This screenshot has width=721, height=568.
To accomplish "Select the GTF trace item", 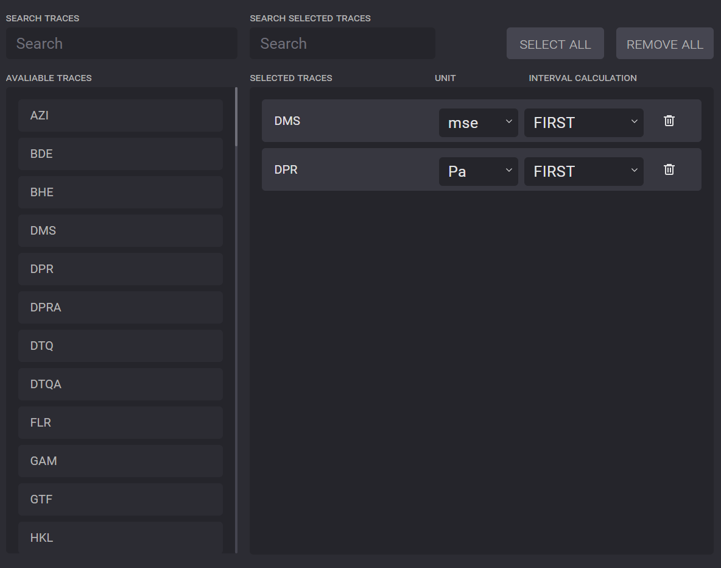I will tap(120, 499).
